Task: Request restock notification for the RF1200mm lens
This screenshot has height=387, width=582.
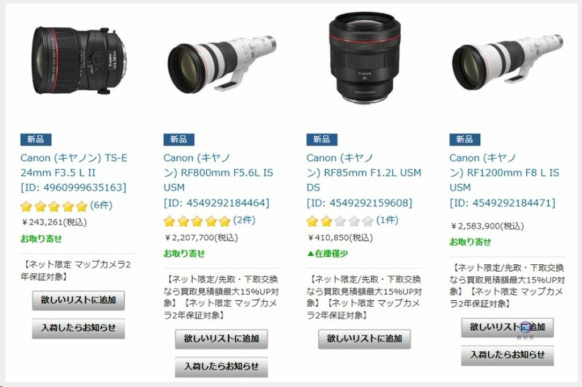Action: (508, 355)
